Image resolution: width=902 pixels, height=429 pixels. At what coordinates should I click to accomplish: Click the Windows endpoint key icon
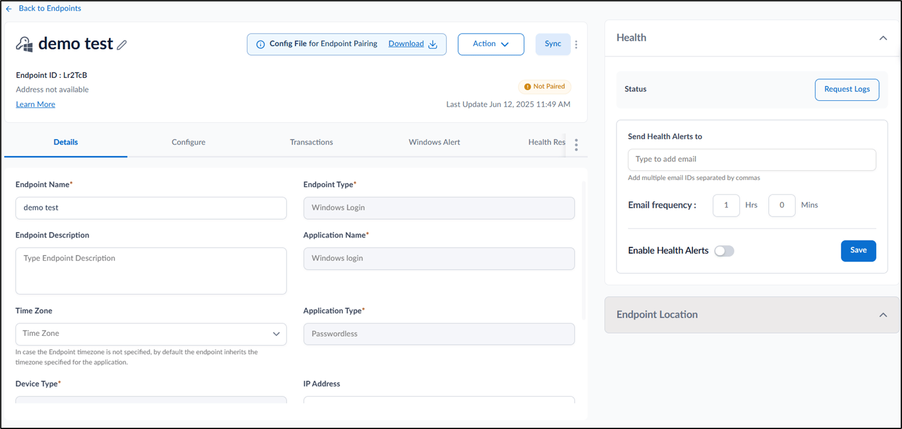(25, 44)
